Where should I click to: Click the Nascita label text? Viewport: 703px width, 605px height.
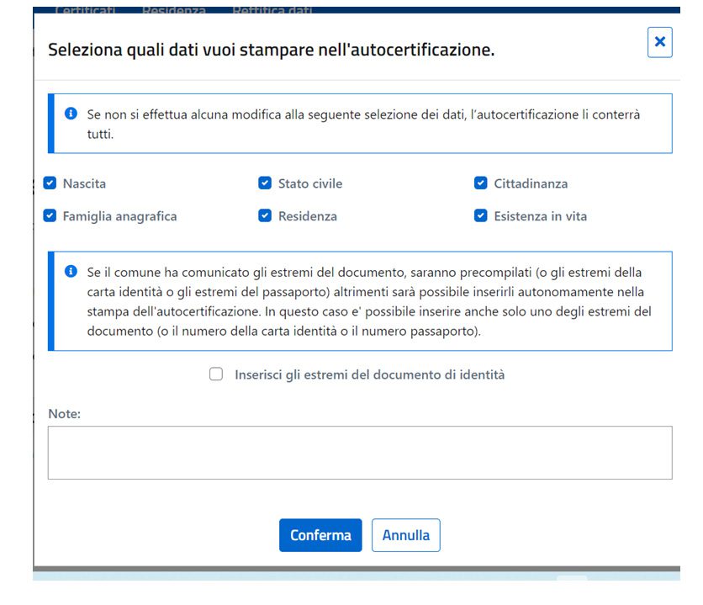pos(84,183)
